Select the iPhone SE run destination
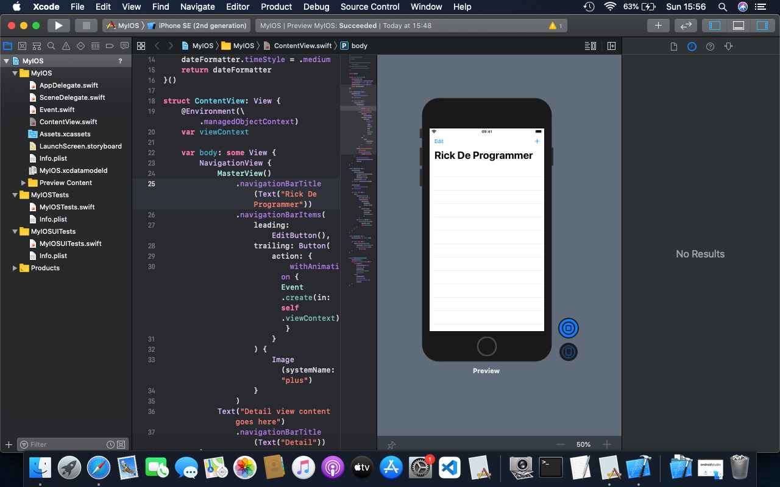Image resolution: width=780 pixels, height=487 pixels. pos(202,26)
